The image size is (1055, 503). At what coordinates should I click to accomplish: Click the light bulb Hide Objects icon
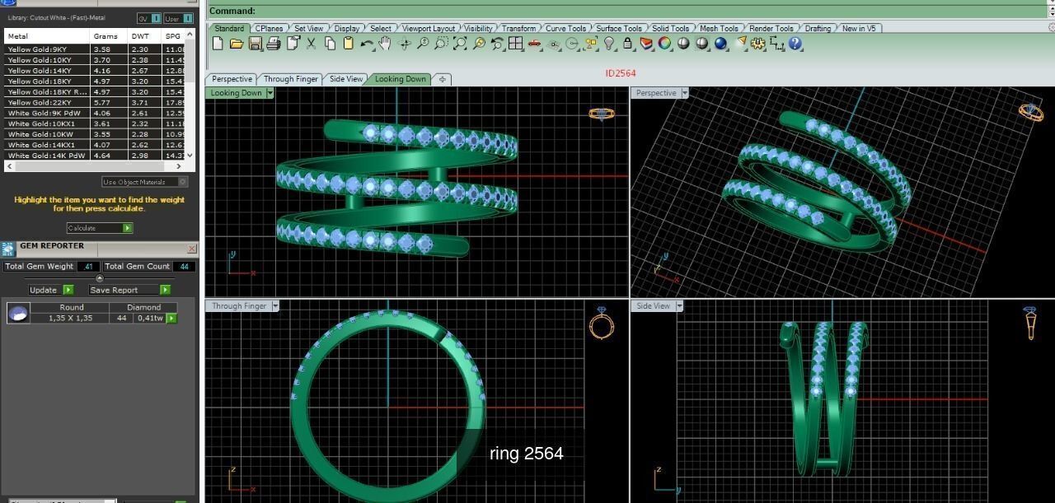[609, 43]
